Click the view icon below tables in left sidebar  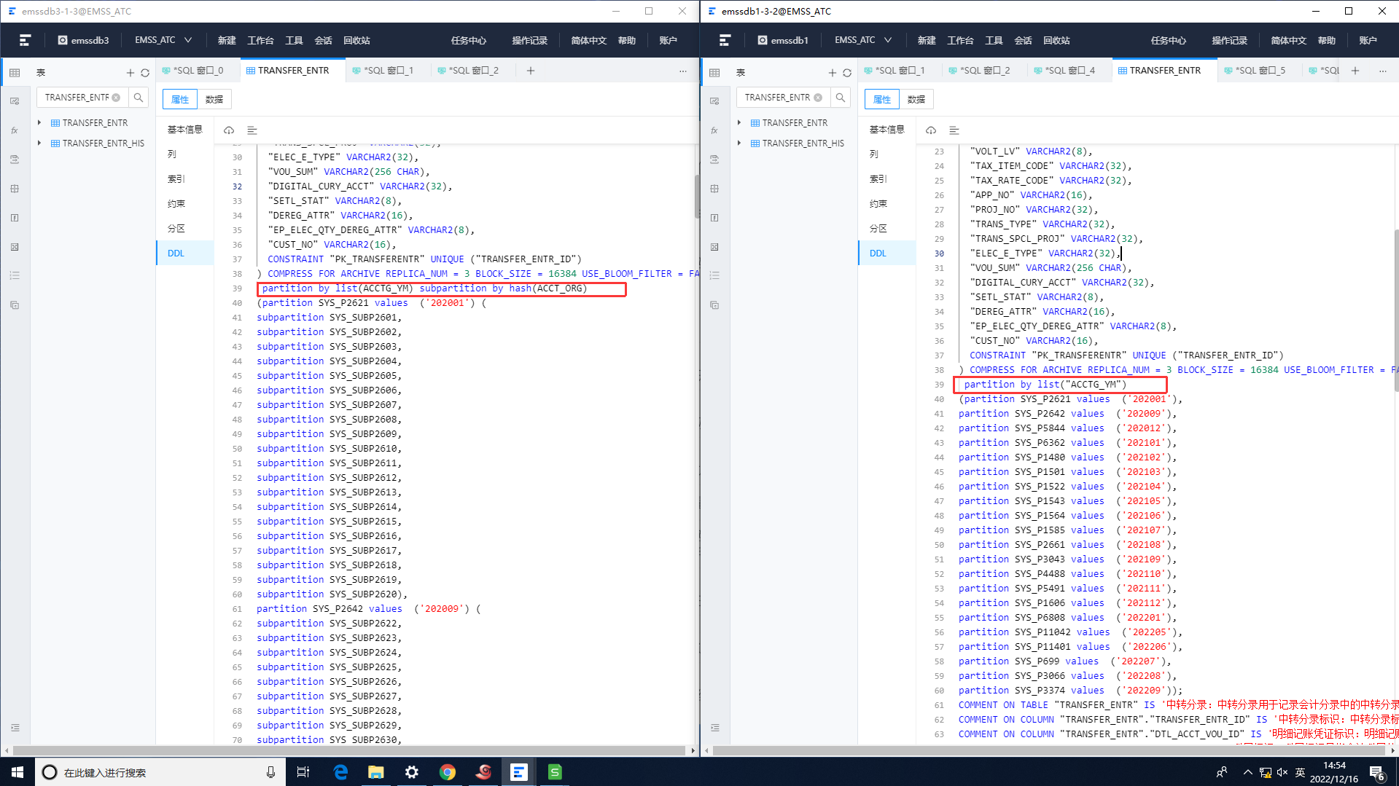(x=15, y=101)
